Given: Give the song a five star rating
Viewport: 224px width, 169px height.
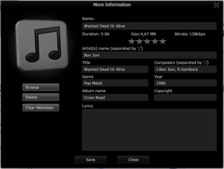Looking at the screenshot, I should pos(163,42).
